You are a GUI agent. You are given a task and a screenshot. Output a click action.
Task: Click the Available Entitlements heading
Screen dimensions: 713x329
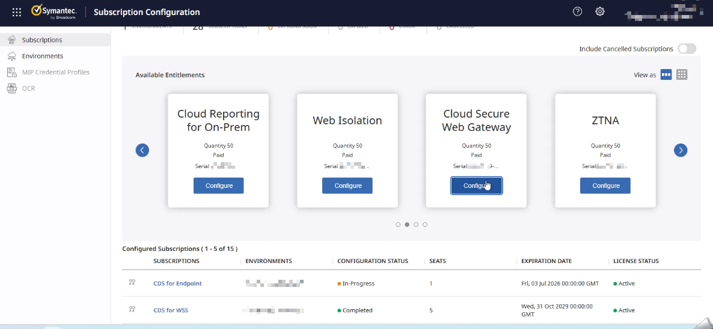point(170,75)
